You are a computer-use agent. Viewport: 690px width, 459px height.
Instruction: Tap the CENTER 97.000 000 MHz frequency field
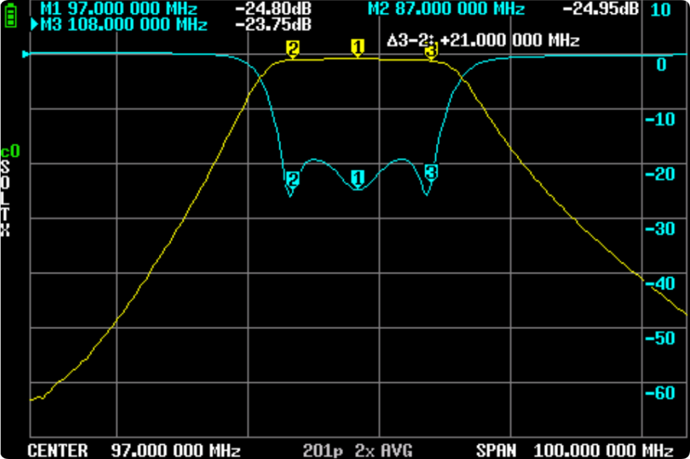[x=133, y=450]
